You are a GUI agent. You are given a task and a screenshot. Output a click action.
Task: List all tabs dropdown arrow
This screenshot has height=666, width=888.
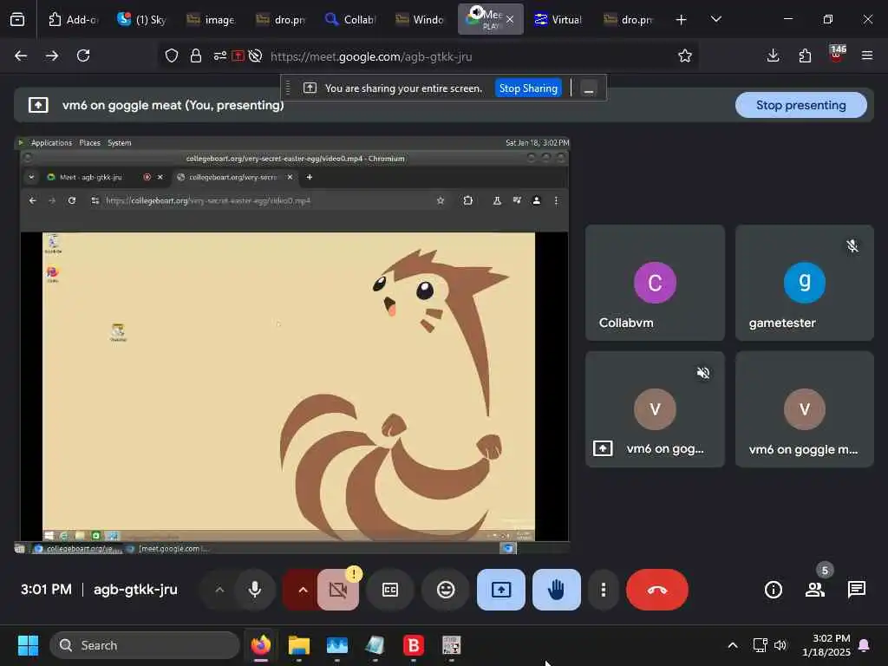coord(715,19)
